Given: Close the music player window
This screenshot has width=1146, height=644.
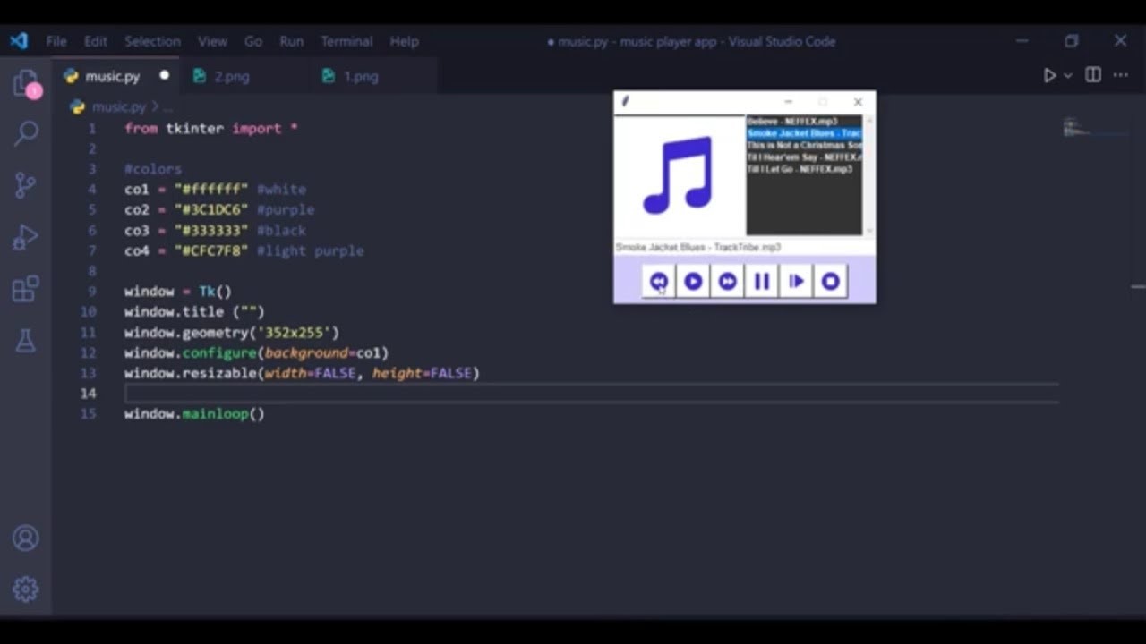Looking at the screenshot, I should point(858,102).
